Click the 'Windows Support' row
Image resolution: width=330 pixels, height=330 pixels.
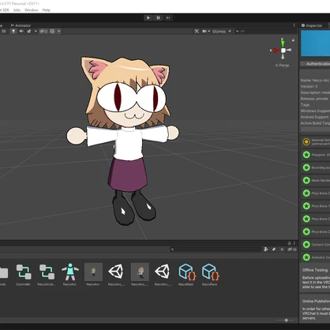(315, 111)
